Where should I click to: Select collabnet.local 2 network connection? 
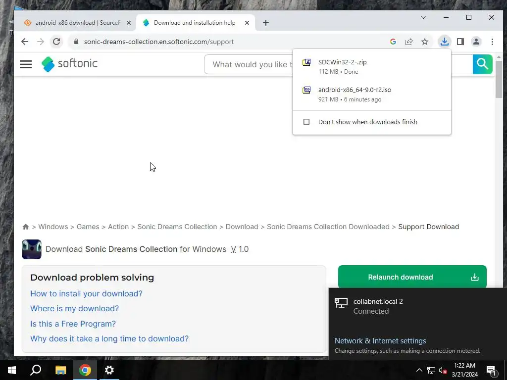(418, 306)
